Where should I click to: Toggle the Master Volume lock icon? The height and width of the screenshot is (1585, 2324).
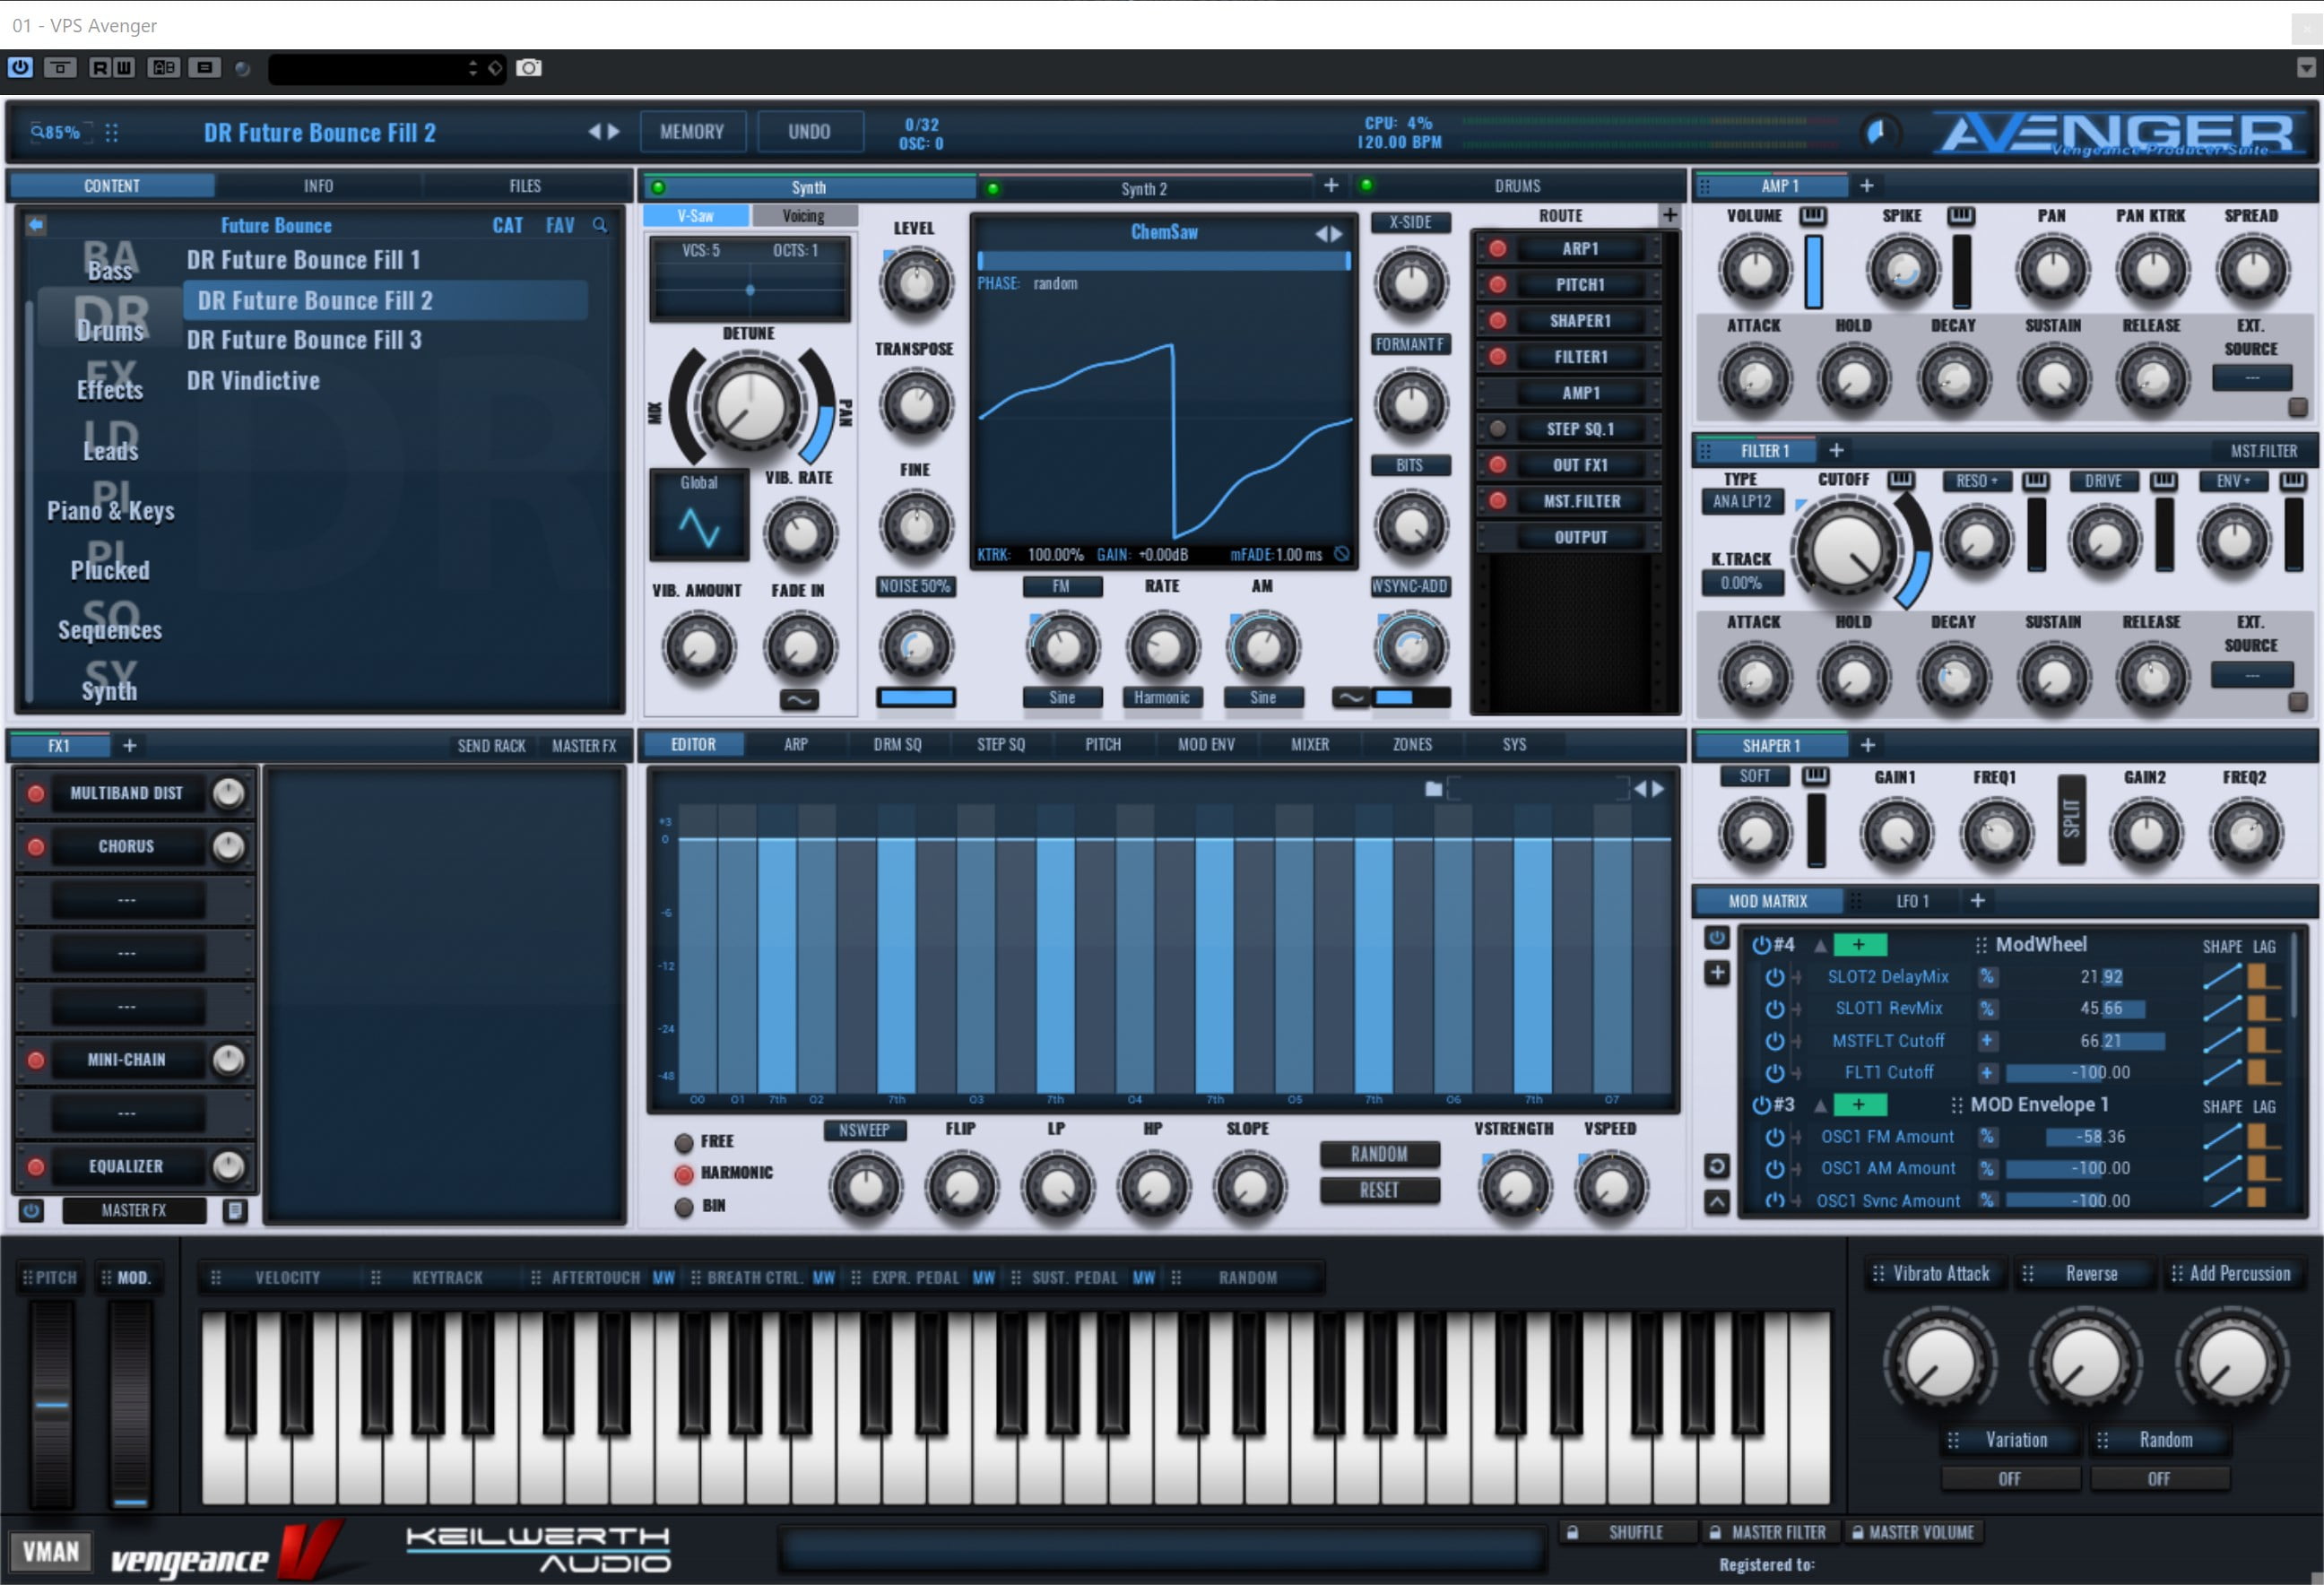[1857, 1533]
